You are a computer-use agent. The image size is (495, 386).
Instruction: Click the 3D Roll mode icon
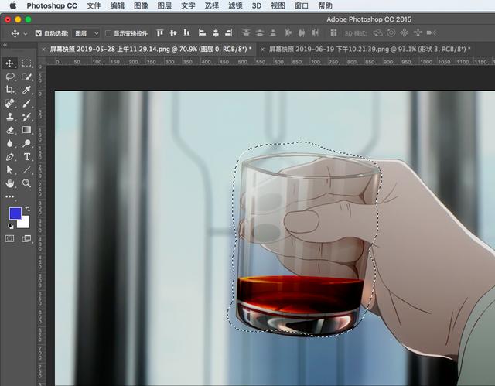point(391,32)
